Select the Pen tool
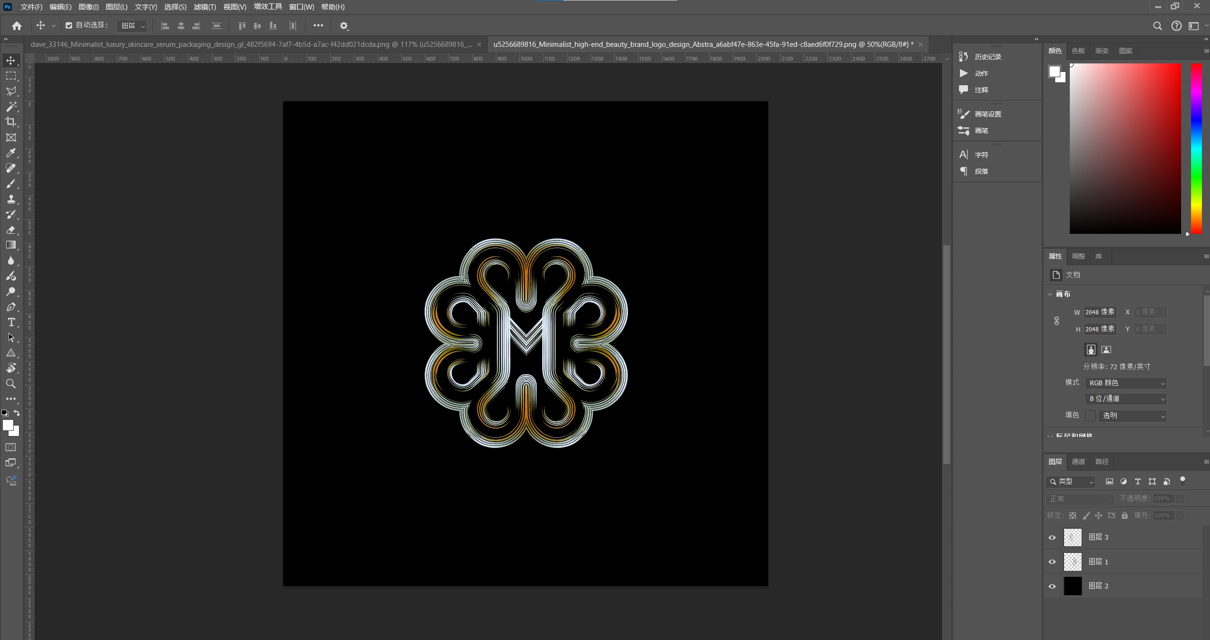1210x640 pixels. point(11,307)
